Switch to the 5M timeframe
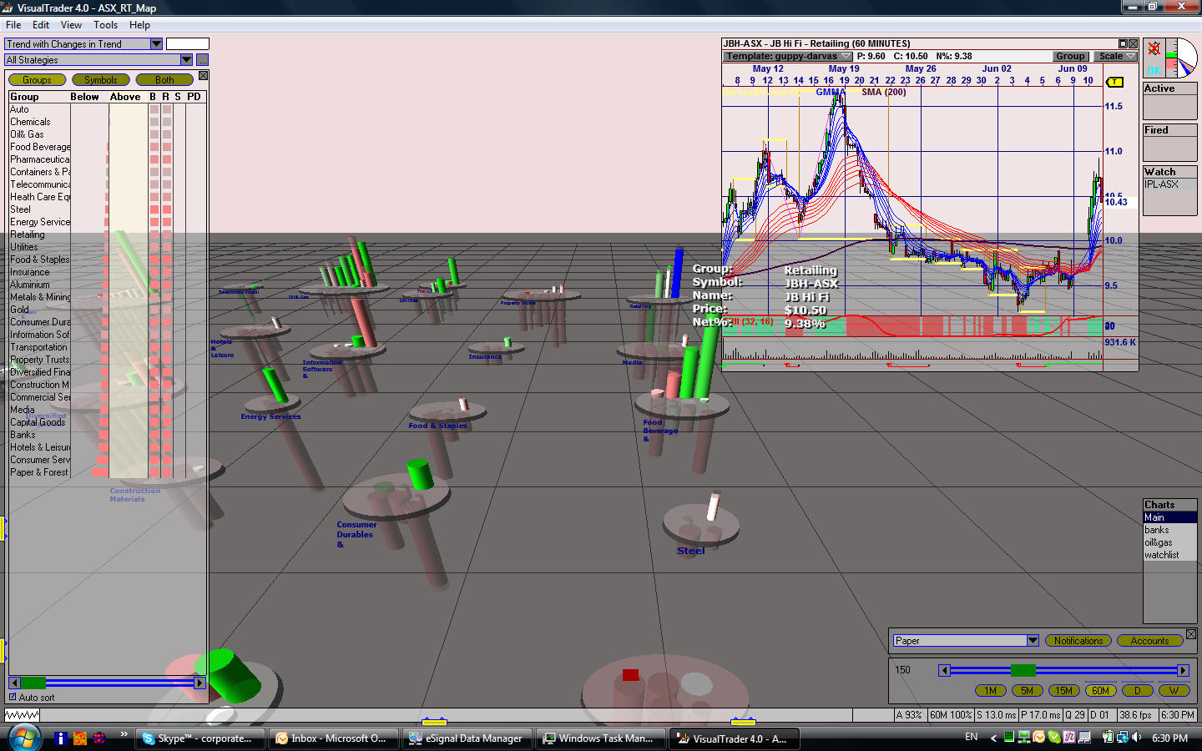 1027,691
